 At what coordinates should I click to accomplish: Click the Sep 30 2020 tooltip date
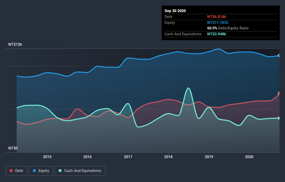click(x=175, y=11)
